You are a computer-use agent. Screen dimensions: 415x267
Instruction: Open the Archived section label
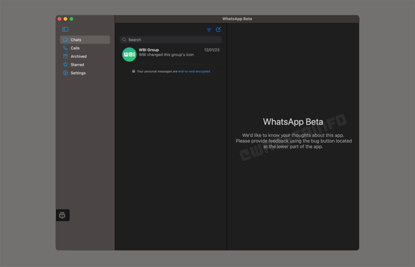pos(78,56)
